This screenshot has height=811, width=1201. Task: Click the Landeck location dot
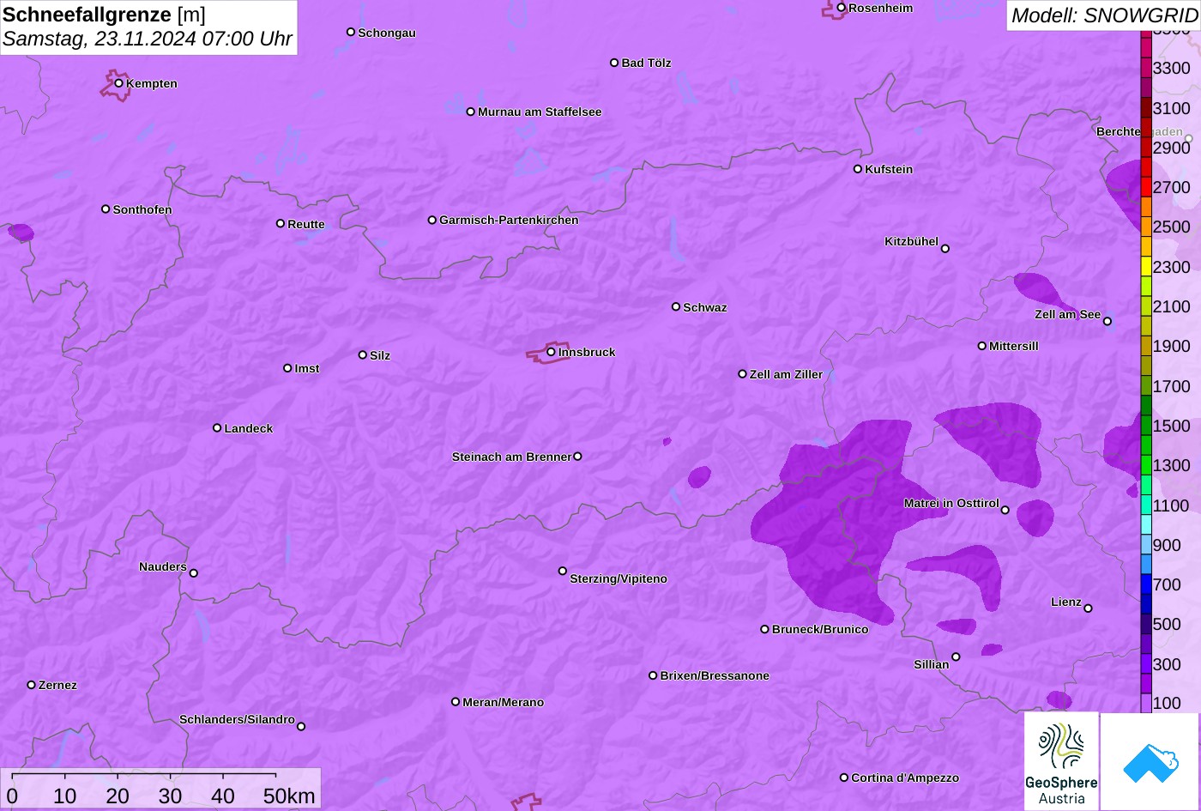click(x=217, y=427)
